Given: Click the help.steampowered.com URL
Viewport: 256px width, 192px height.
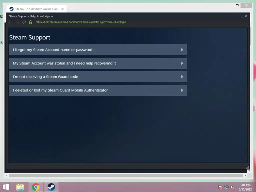Looking at the screenshot, I should click(x=81, y=22).
